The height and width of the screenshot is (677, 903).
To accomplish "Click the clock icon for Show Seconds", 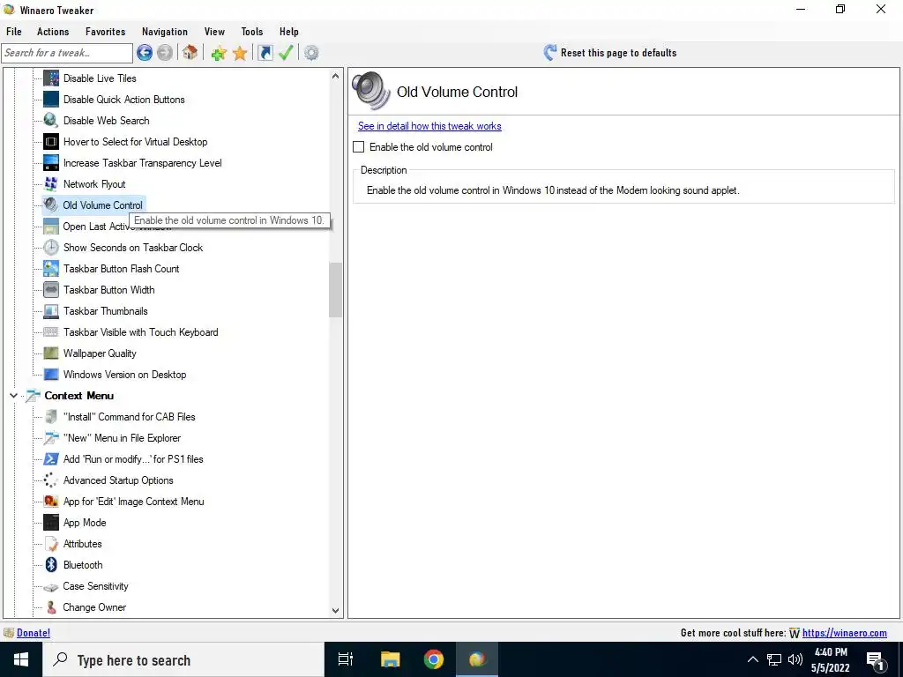I will (x=50, y=248).
